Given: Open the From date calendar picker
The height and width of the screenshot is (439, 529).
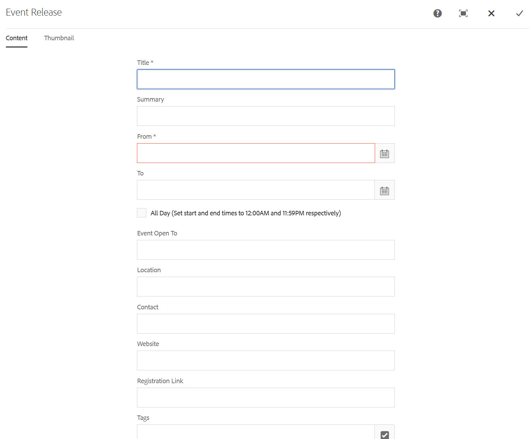Looking at the screenshot, I should coord(384,153).
